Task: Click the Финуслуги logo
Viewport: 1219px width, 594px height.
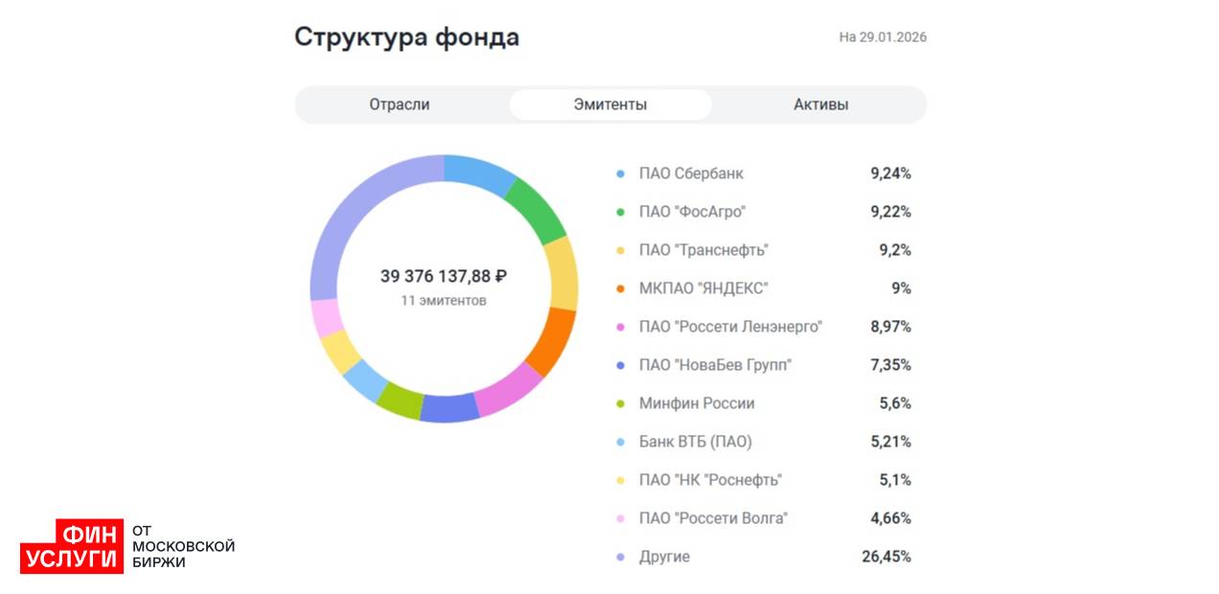Action: point(72,546)
